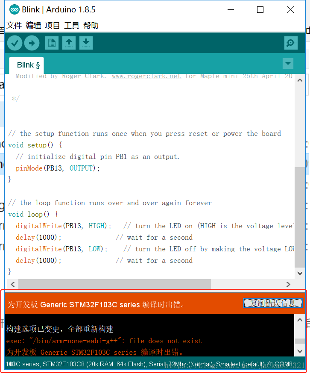Click the Upload arrow button
Image resolution: width=310 pixels, height=374 pixels.
click(x=32, y=43)
